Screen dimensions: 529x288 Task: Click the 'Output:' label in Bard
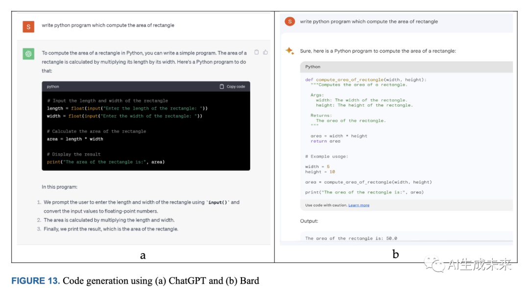tap(309, 221)
